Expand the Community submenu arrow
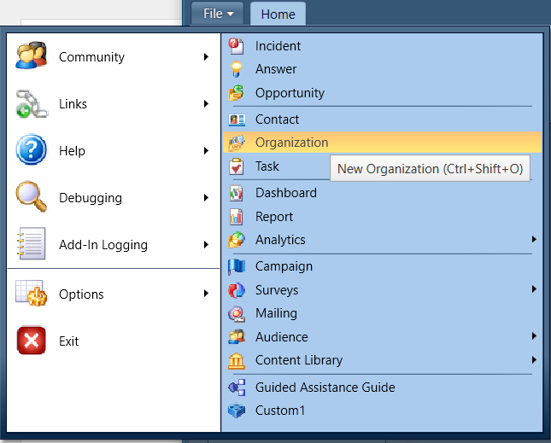 pyautogui.click(x=206, y=57)
